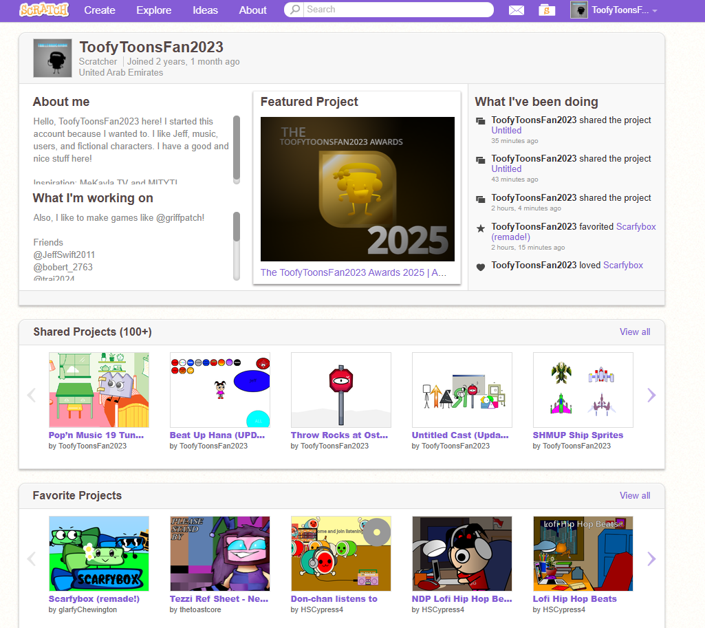Image resolution: width=705 pixels, height=628 pixels.
Task: Click the About me scrollbar
Action: [x=237, y=150]
